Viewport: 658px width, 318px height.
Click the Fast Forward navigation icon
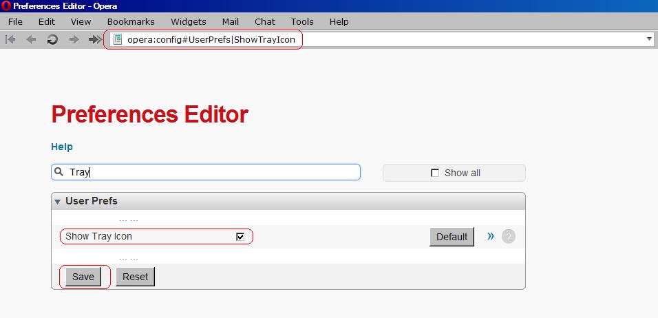click(x=95, y=40)
